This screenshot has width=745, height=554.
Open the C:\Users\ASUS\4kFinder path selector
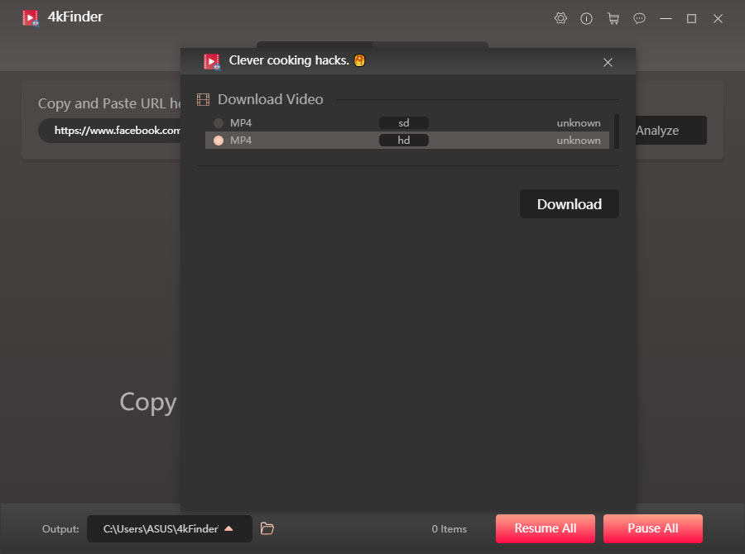click(161, 528)
